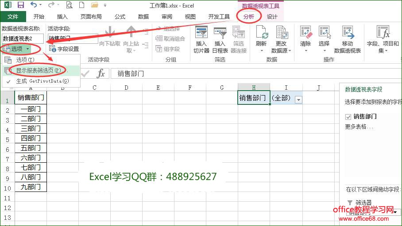Viewport: 402px width, 226px height.
Task: Switch to the 页面布局 tab
Action: 91,17
